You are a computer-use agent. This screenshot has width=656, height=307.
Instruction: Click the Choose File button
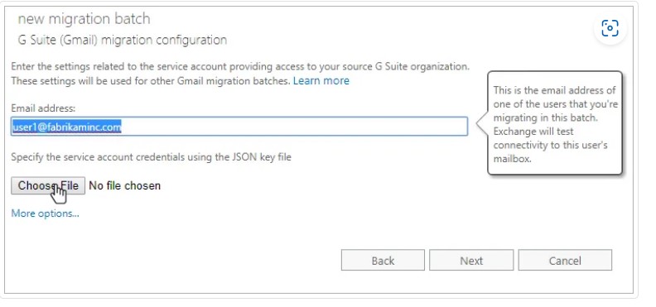(48, 185)
